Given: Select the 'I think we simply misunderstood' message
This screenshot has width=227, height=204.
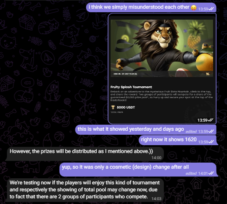Looking at the screenshot, I should [151, 7].
